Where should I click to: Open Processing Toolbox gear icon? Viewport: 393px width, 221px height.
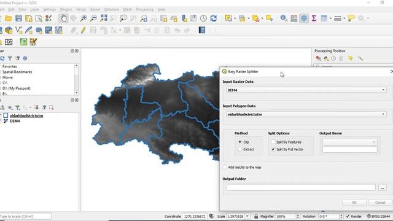pos(304,18)
